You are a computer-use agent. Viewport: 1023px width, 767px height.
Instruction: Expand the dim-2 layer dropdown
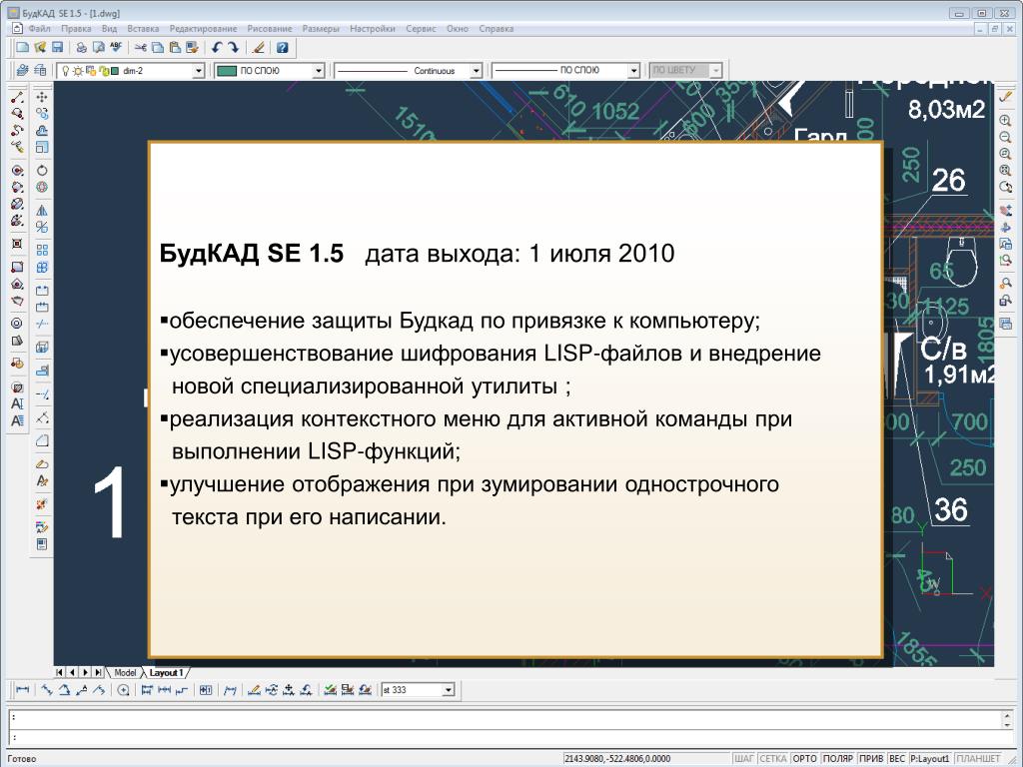pos(199,71)
